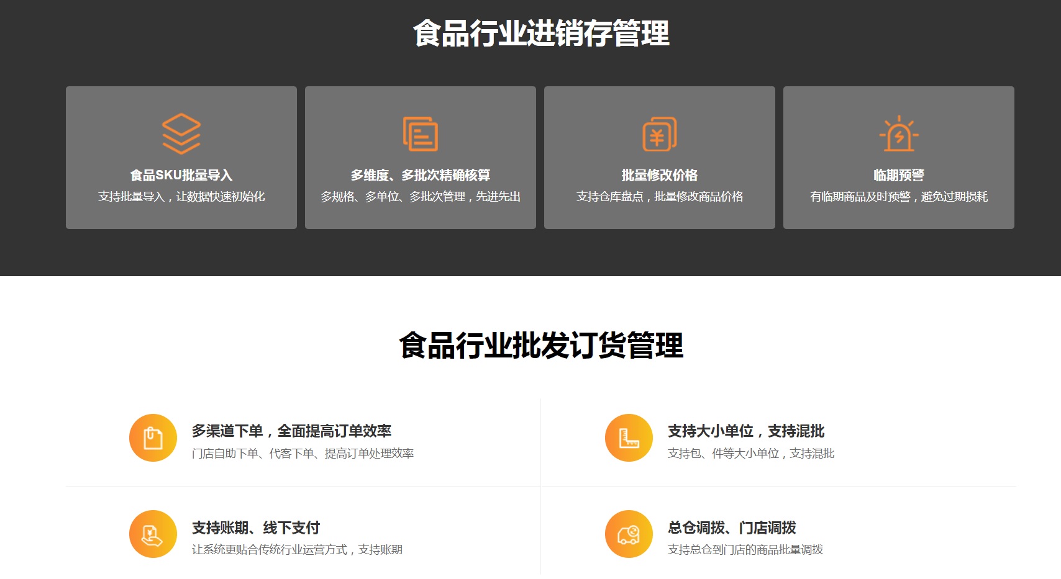The height and width of the screenshot is (579, 1061).
Task: Select the 多维度、多批次精确核算 card
Action: click(419, 157)
